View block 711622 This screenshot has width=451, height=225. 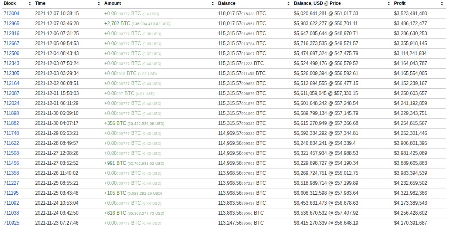8,143
